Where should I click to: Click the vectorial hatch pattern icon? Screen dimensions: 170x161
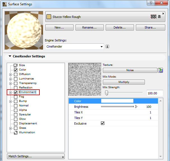pos(154,17)
